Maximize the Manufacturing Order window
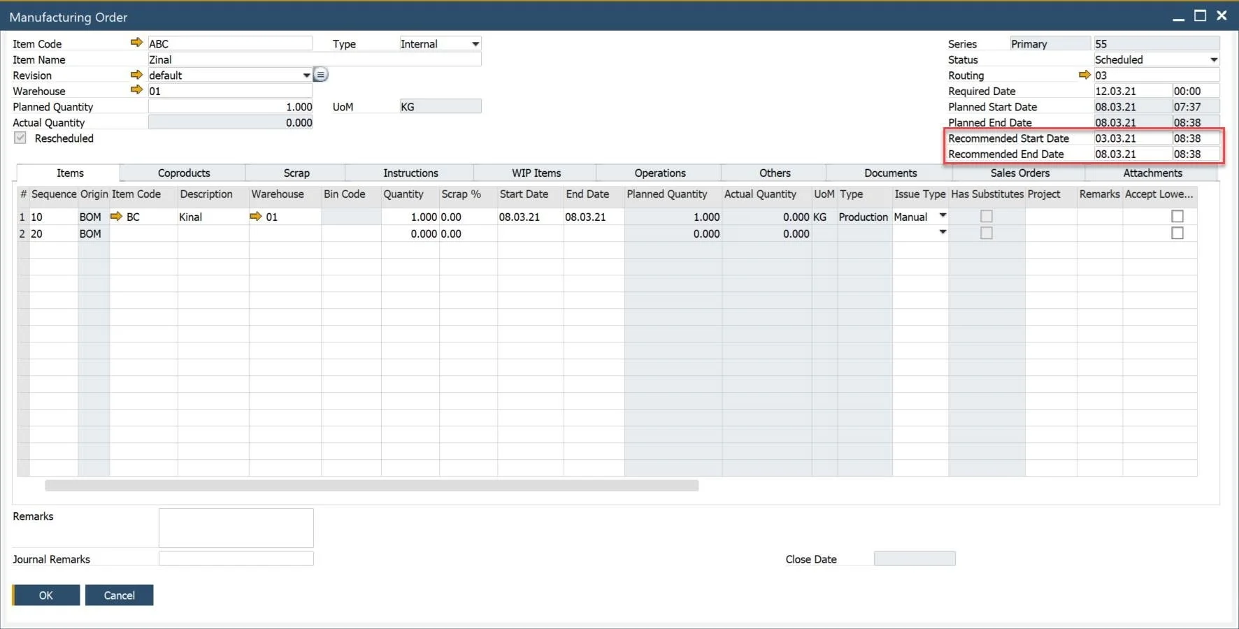1239x629 pixels. click(1200, 16)
